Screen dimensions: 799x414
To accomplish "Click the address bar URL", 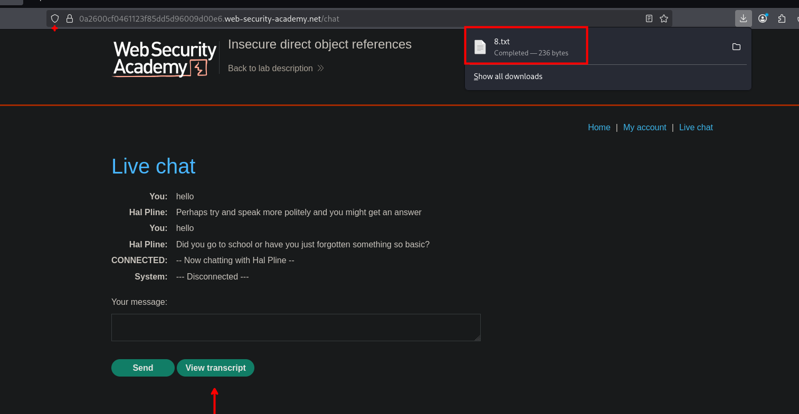I will [209, 18].
